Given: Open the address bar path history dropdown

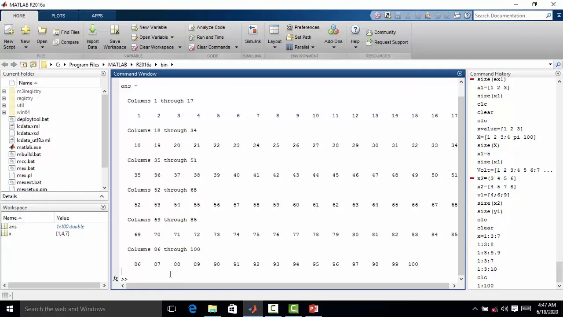Looking at the screenshot, I should 550,65.
